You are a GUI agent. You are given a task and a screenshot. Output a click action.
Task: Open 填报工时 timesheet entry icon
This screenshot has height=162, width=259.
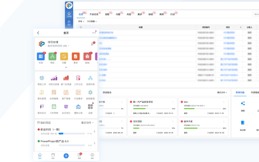(x=41, y=78)
